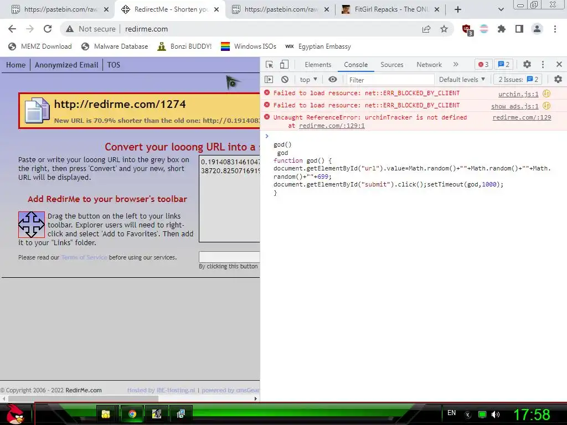Open the urchin.js:1 source link
This screenshot has width=567, height=425.
click(x=518, y=94)
